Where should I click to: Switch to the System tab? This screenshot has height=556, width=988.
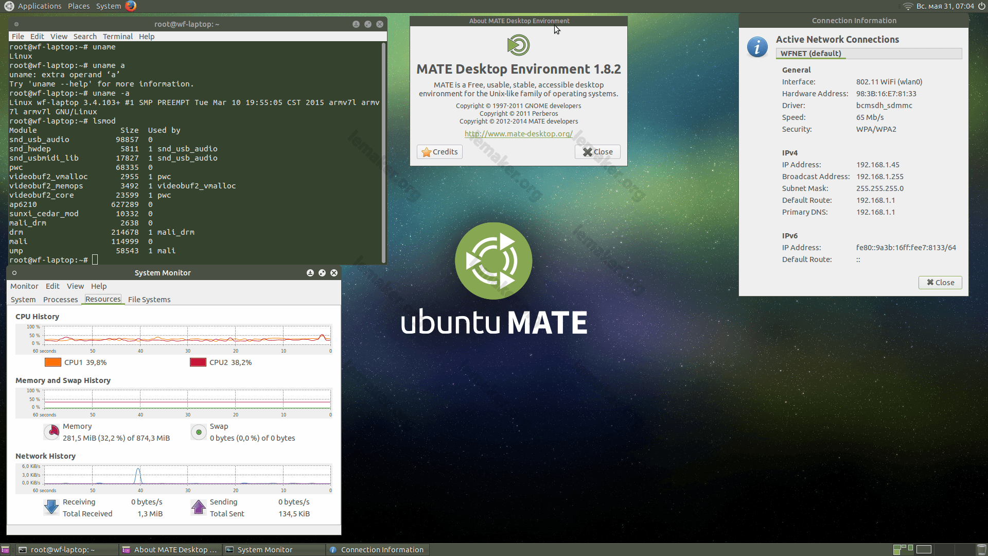23,300
